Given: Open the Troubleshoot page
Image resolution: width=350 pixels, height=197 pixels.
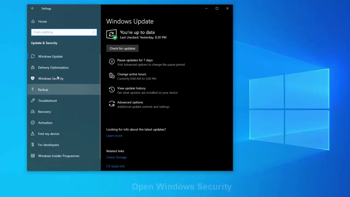Looking at the screenshot, I should 64,101.
